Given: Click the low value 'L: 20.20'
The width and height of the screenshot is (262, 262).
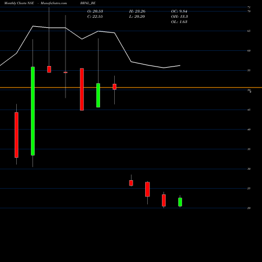Looking at the screenshot, I should [x=137, y=17].
